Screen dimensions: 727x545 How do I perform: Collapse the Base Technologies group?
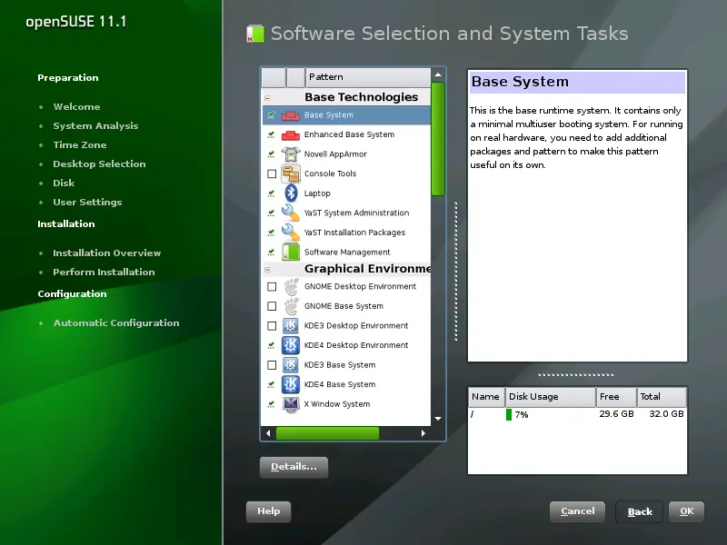point(266,95)
